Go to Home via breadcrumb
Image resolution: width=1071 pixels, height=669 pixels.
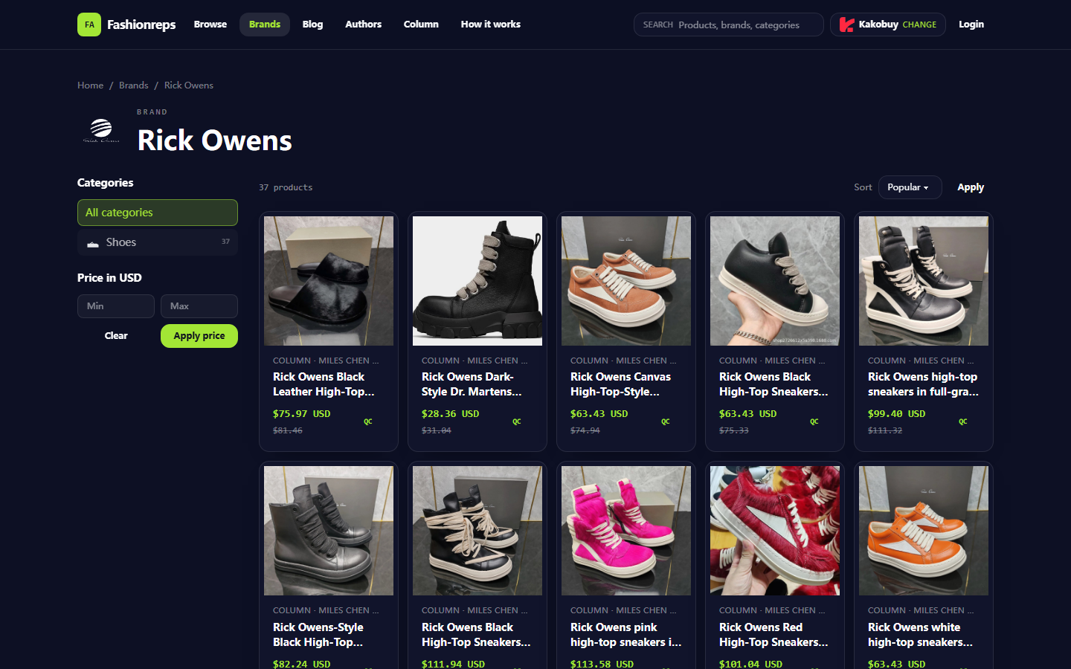click(91, 85)
